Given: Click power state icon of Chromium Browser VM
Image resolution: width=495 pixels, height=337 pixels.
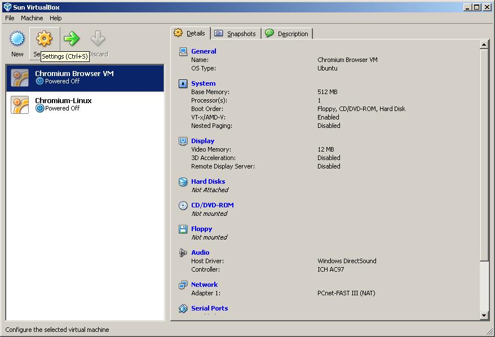Looking at the screenshot, I should pos(39,81).
